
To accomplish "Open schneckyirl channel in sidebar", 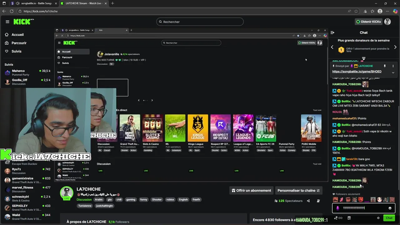I will (x=27, y=198).
